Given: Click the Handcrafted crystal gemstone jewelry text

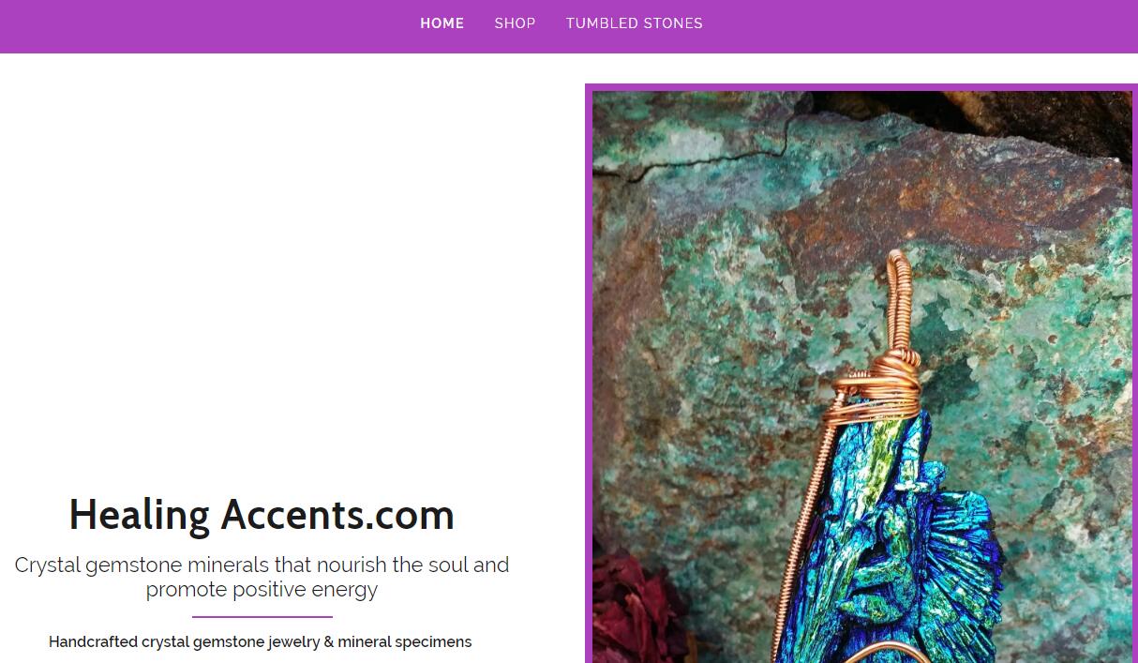Looking at the screenshot, I should tap(260, 642).
